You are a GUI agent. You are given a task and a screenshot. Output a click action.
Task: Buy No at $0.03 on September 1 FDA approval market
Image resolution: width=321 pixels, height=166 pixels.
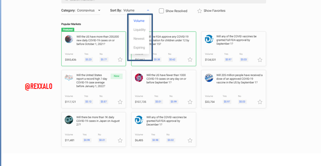[244, 60]
